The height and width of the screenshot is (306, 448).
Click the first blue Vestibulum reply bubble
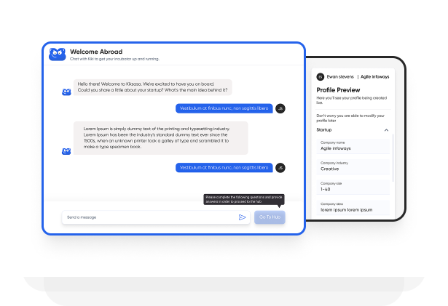point(224,108)
